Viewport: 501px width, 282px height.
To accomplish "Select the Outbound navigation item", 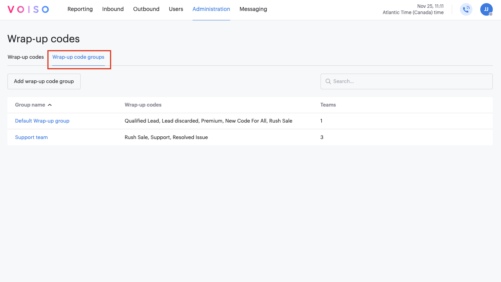I will [146, 9].
